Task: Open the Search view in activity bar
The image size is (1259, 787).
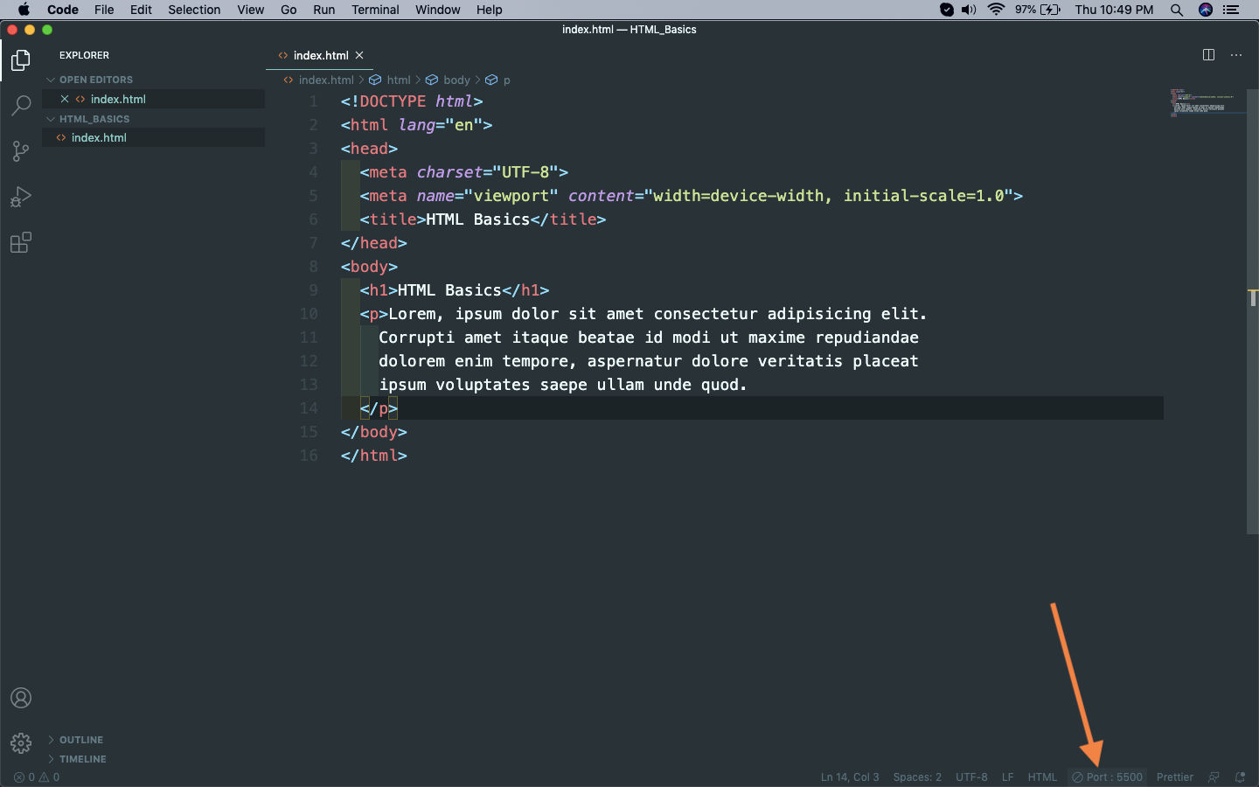Action: [x=21, y=106]
